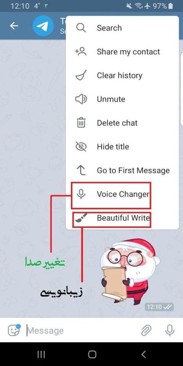Click the magnifier Search icon
The image size is (183, 366).
coord(81,28)
